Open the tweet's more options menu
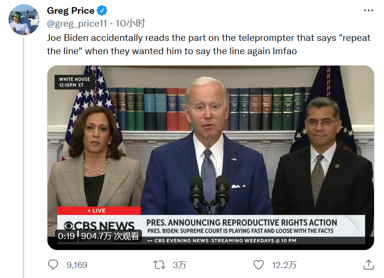The width and height of the screenshot is (384, 278). pos(368,10)
